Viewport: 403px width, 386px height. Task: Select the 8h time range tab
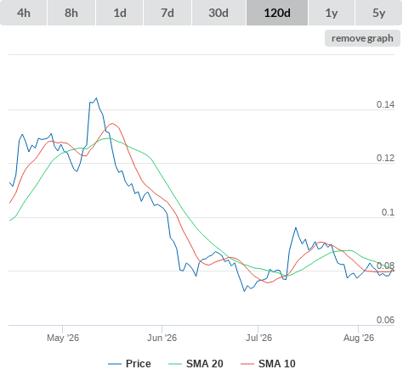point(71,13)
